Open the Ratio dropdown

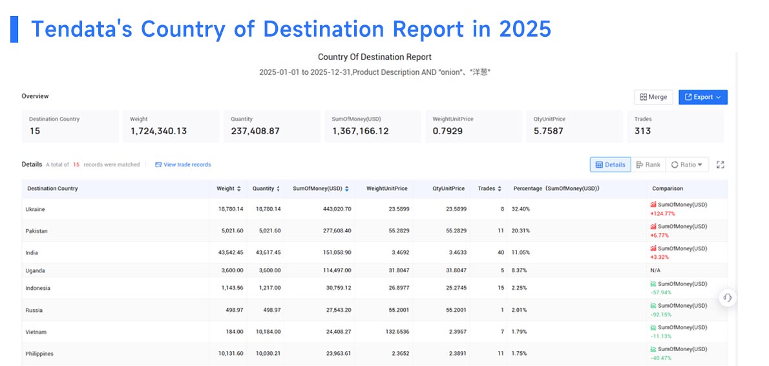[686, 165]
